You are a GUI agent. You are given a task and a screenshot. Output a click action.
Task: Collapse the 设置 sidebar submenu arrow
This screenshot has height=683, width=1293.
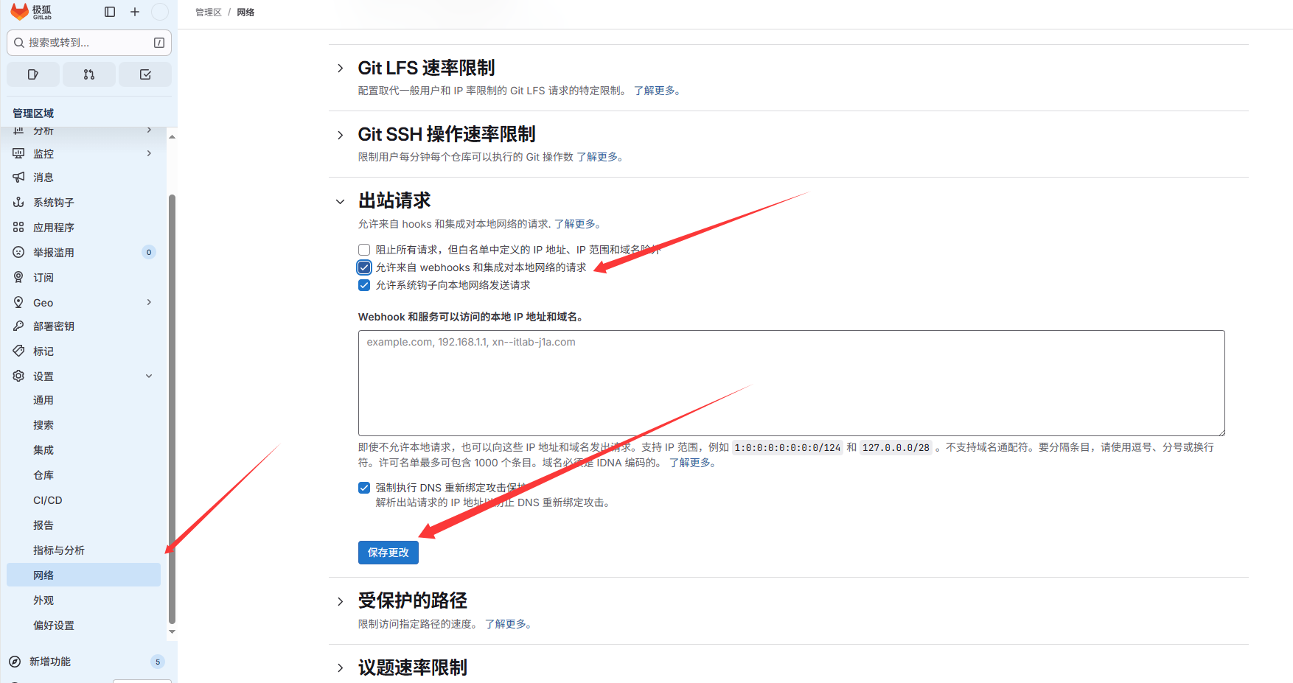coord(149,376)
